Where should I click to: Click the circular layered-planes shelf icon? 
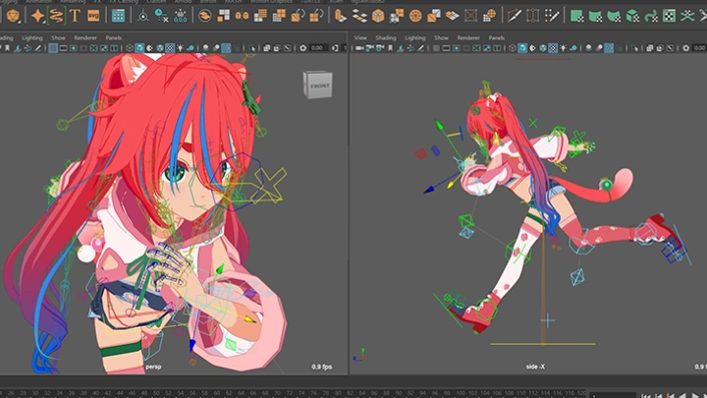pyautogui.click(x=204, y=16)
